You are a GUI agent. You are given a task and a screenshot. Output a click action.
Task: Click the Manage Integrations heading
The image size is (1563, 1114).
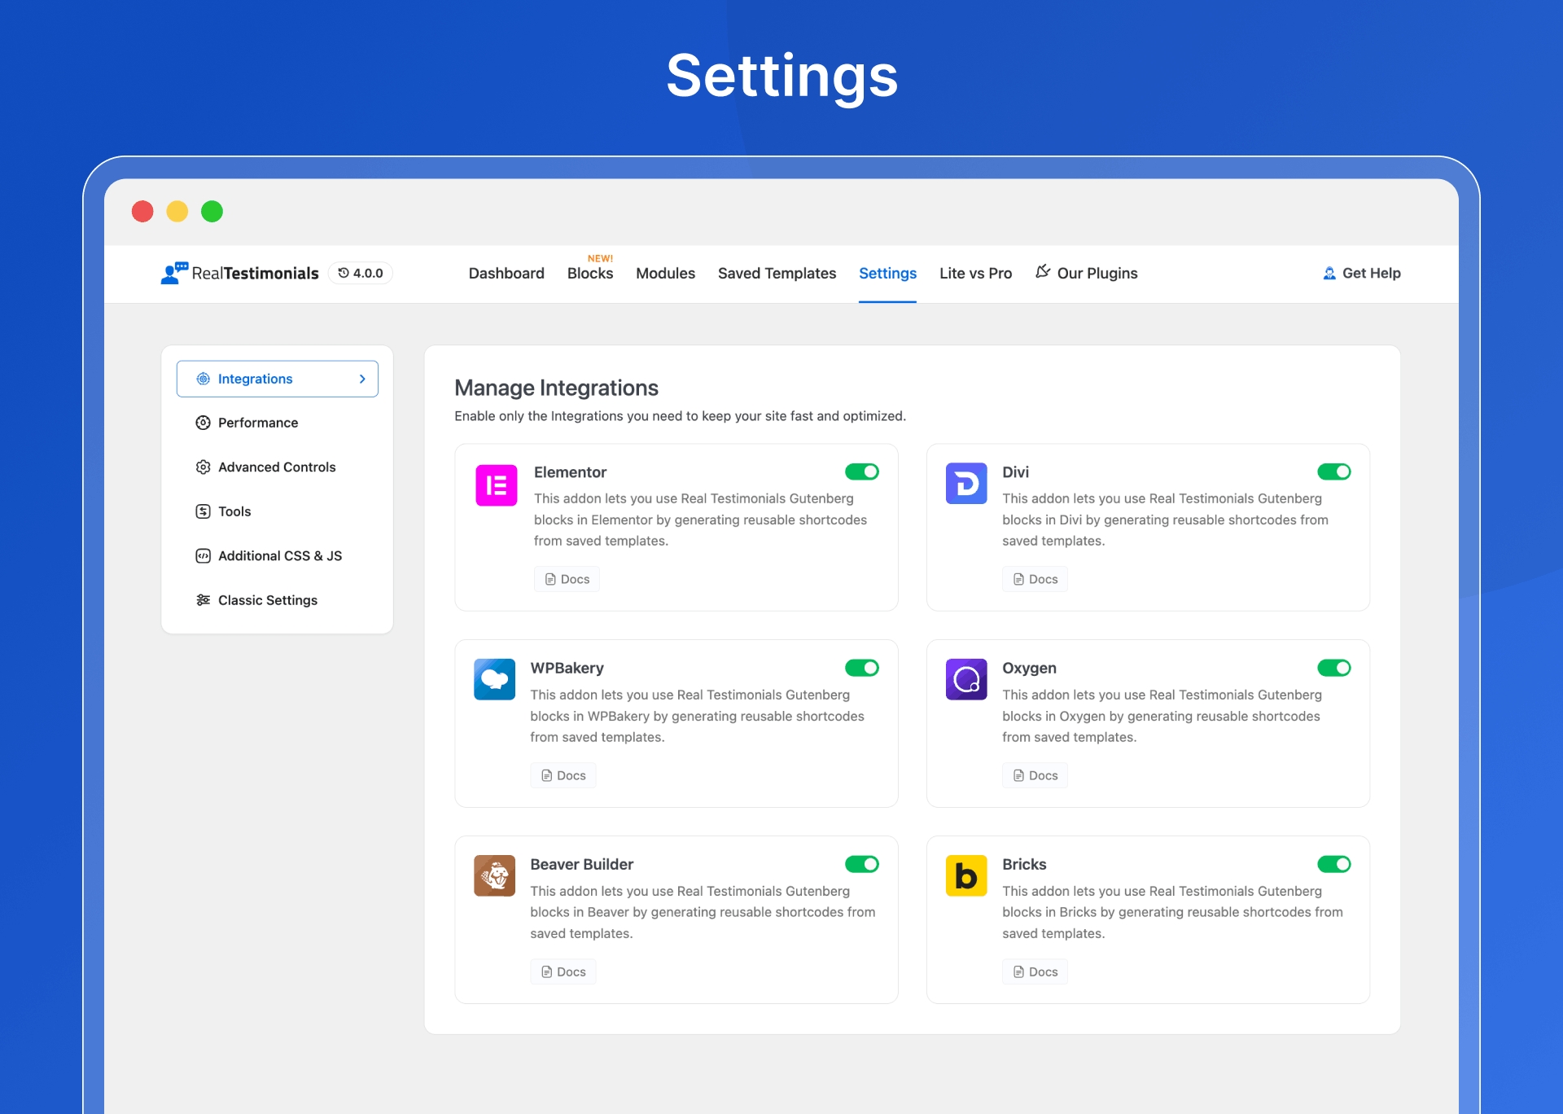point(556,388)
